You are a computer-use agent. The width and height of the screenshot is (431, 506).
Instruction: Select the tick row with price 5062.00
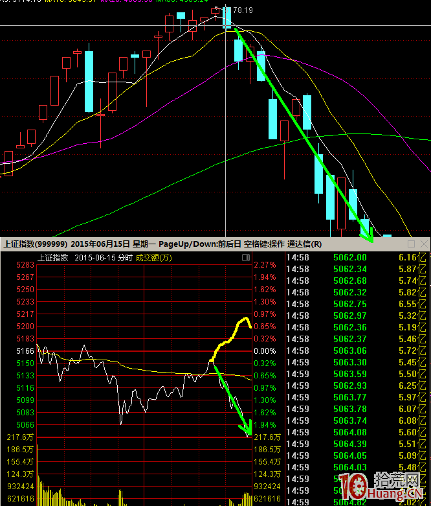coord(356,257)
